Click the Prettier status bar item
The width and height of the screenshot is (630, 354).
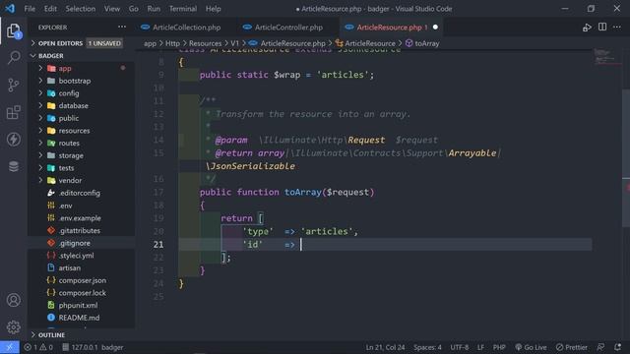pyautogui.click(x=572, y=347)
